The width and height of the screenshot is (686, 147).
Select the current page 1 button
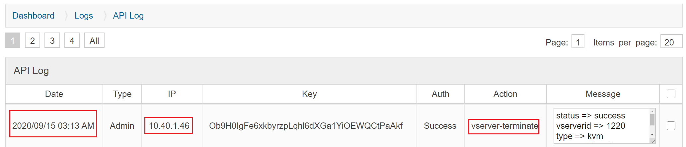pyautogui.click(x=13, y=40)
